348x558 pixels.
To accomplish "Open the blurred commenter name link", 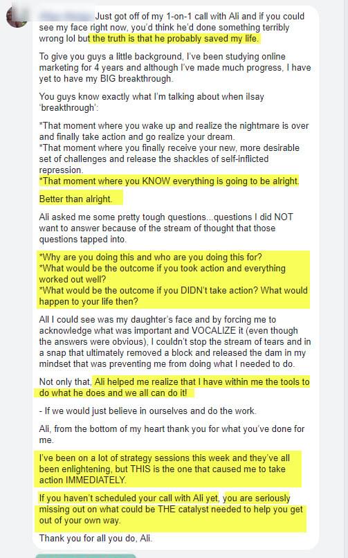I will pos(66,16).
